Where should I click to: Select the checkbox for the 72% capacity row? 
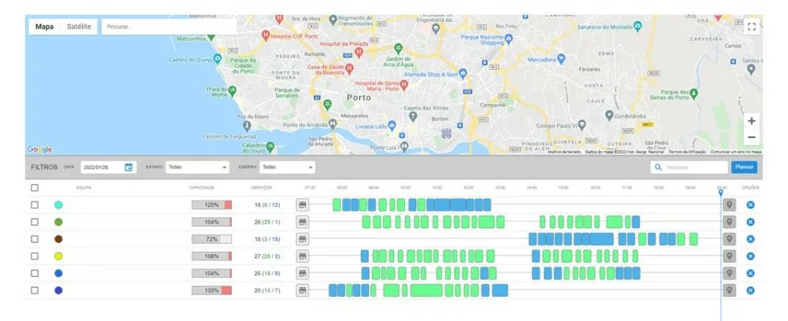pyautogui.click(x=34, y=239)
